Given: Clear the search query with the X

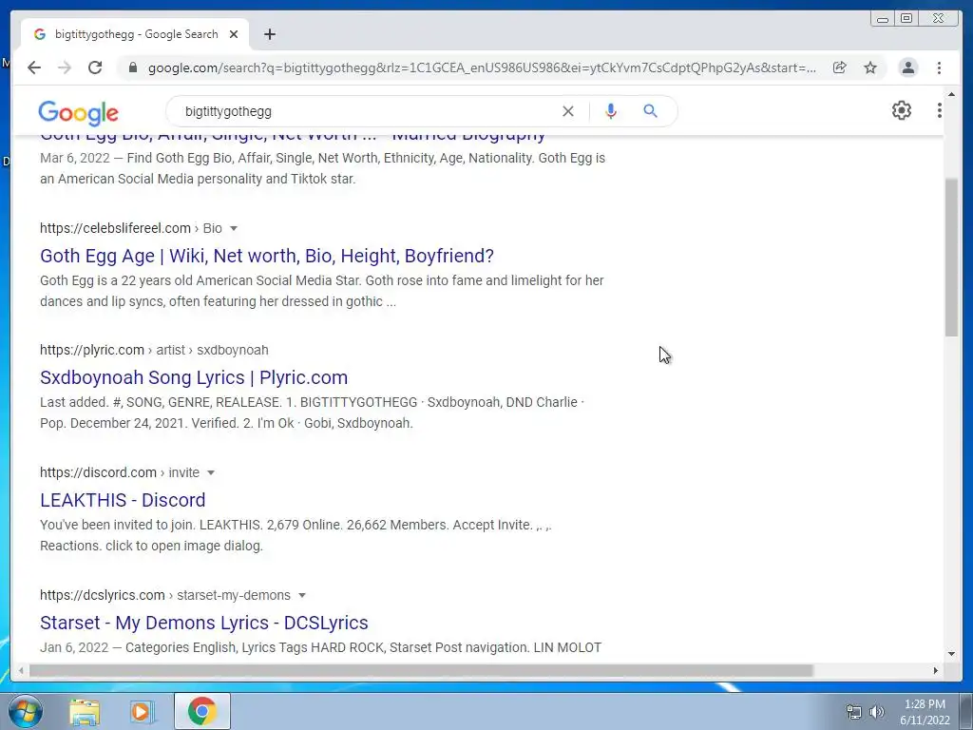Looking at the screenshot, I should click(x=568, y=111).
